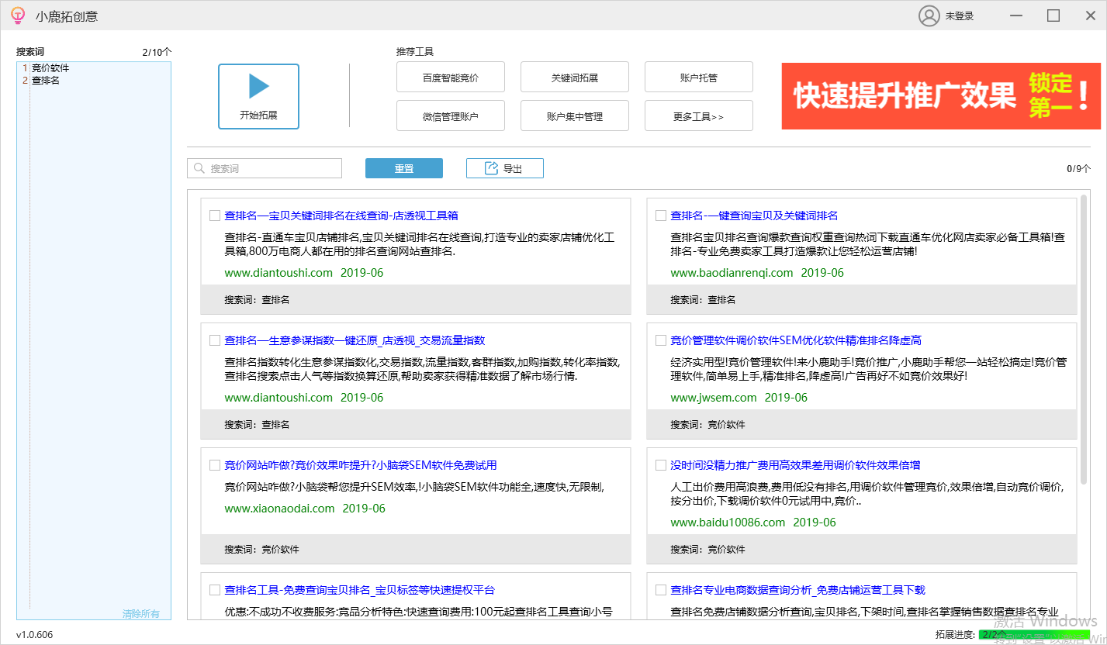Click version label v1.0.606
The image size is (1107, 645).
pyautogui.click(x=35, y=634)
